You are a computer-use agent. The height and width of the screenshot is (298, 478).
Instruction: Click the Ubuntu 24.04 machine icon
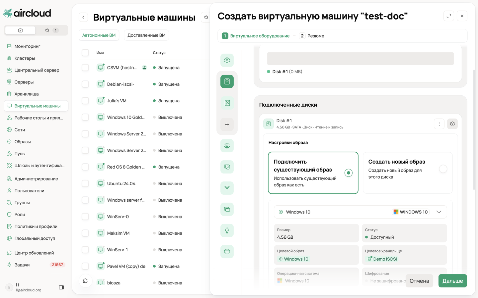click(x=100, y=183)
